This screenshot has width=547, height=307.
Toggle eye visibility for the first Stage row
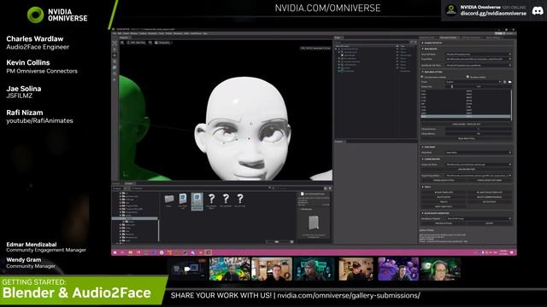pos(397,49)
